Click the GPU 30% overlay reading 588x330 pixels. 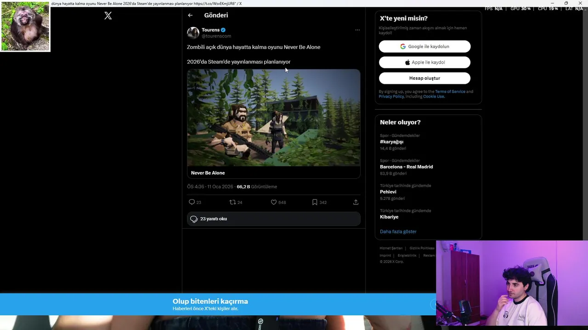click(520, 9)
